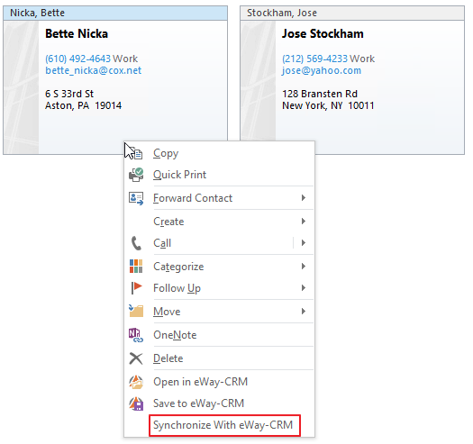Click the Categorize colored squares icon
473x444 pixels.
(x=136, y=267)
